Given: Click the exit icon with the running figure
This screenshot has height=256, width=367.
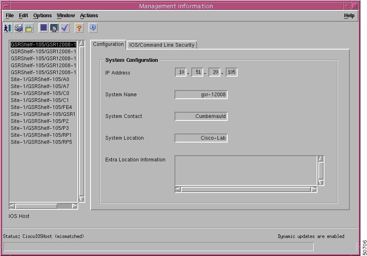Looking at the screenshot, I should (8, 28).
